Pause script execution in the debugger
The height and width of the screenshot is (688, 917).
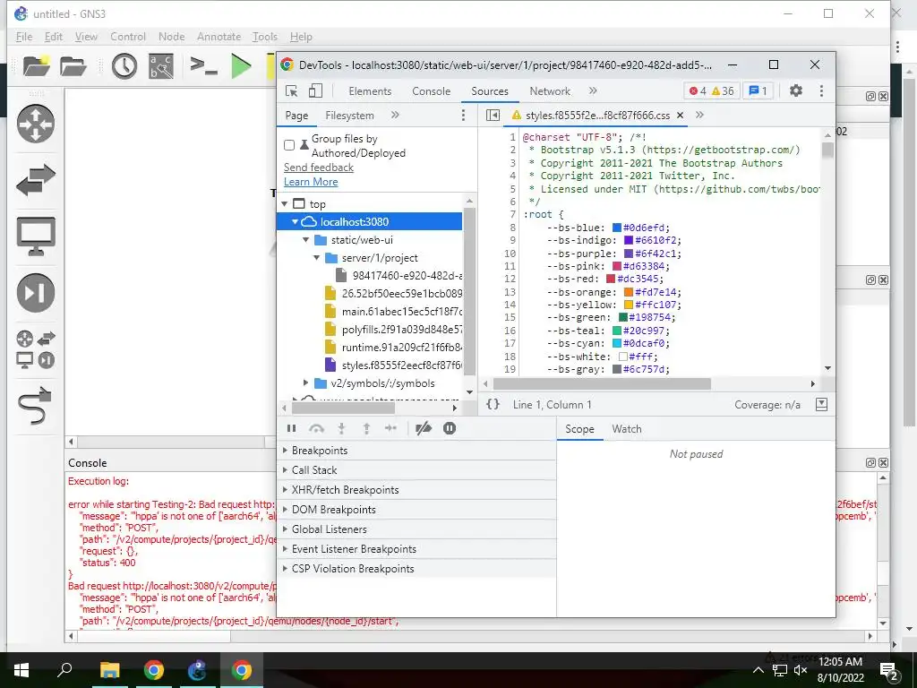tap(291, 428)
